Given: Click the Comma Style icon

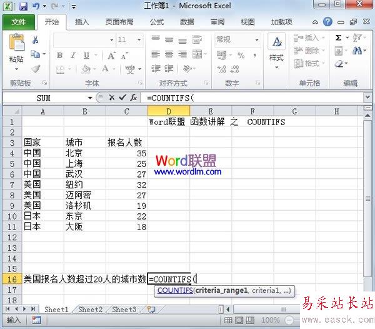Looking at the screenshot, I should 255,56.
